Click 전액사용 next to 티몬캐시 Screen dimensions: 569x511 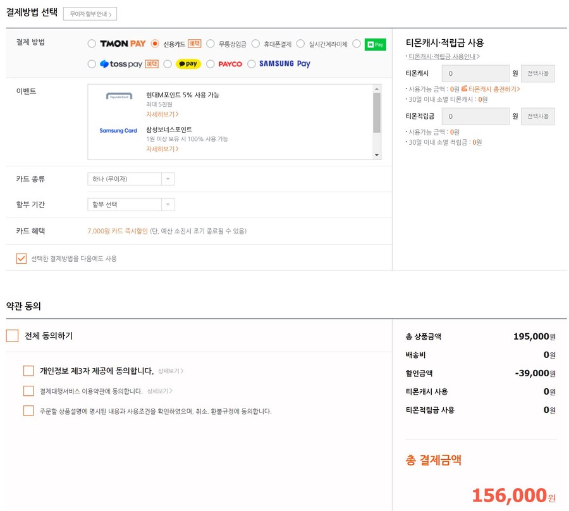point(537,73)
